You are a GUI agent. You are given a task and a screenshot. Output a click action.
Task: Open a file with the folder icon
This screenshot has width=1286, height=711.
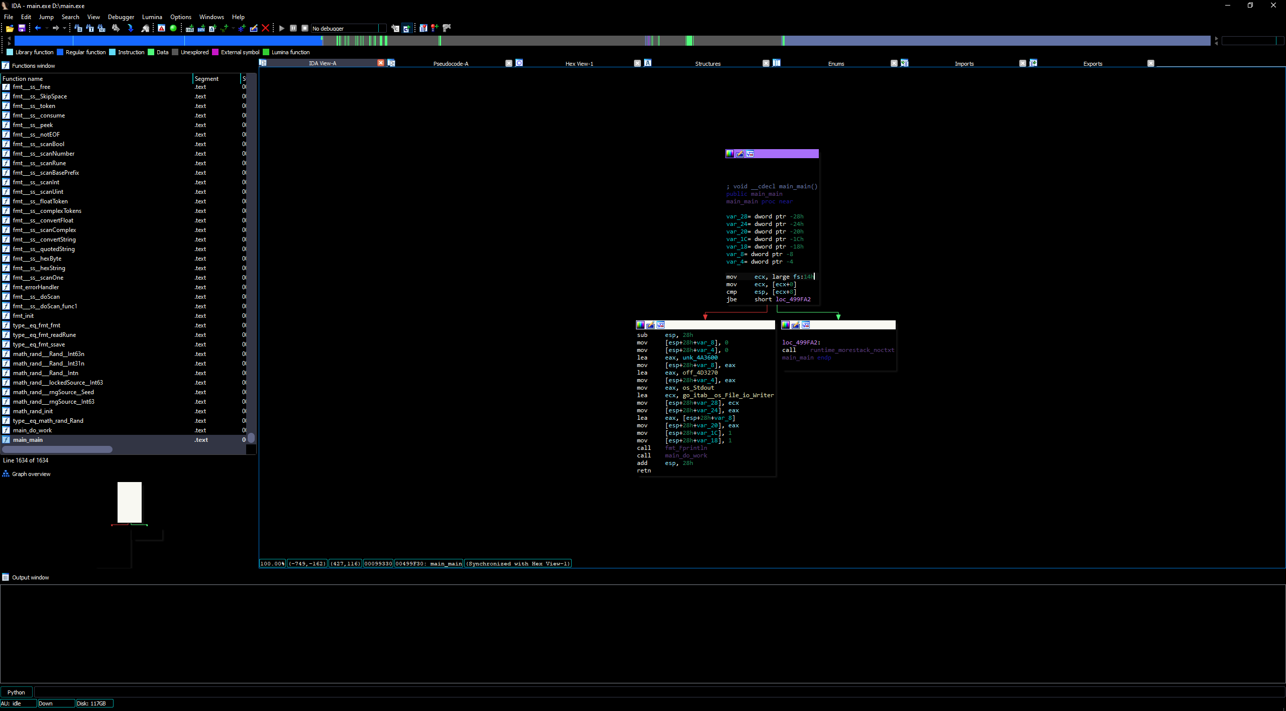10,28
